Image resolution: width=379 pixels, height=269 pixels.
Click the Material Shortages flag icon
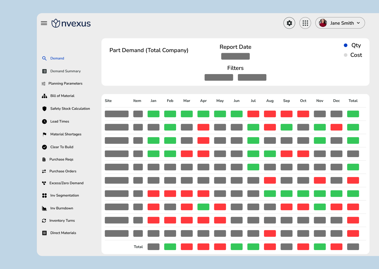pyautogui.click(x=44, y=134)
